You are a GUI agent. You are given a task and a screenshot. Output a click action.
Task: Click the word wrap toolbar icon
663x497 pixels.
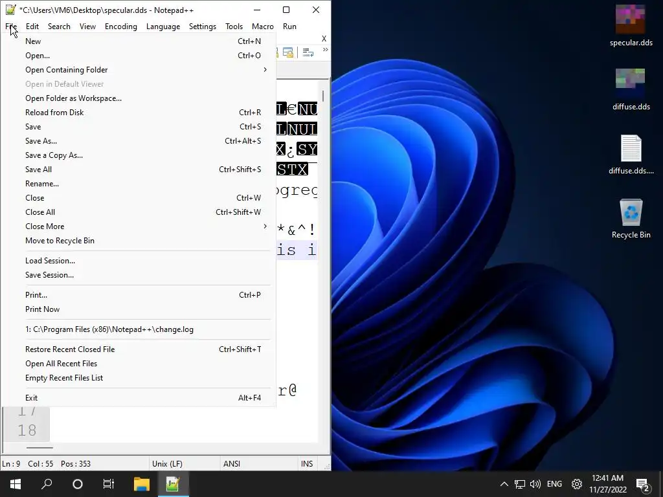coord(308,52)
